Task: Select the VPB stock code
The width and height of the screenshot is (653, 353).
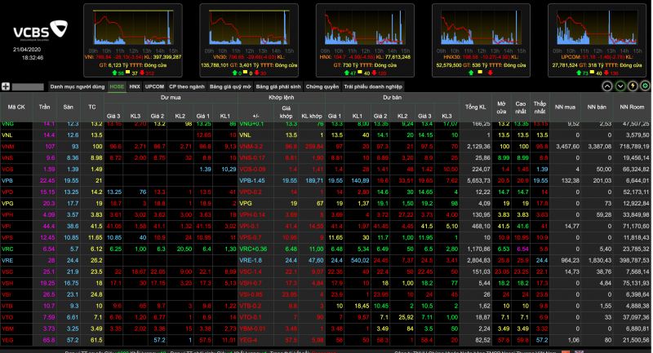Action: pos(7,180)
